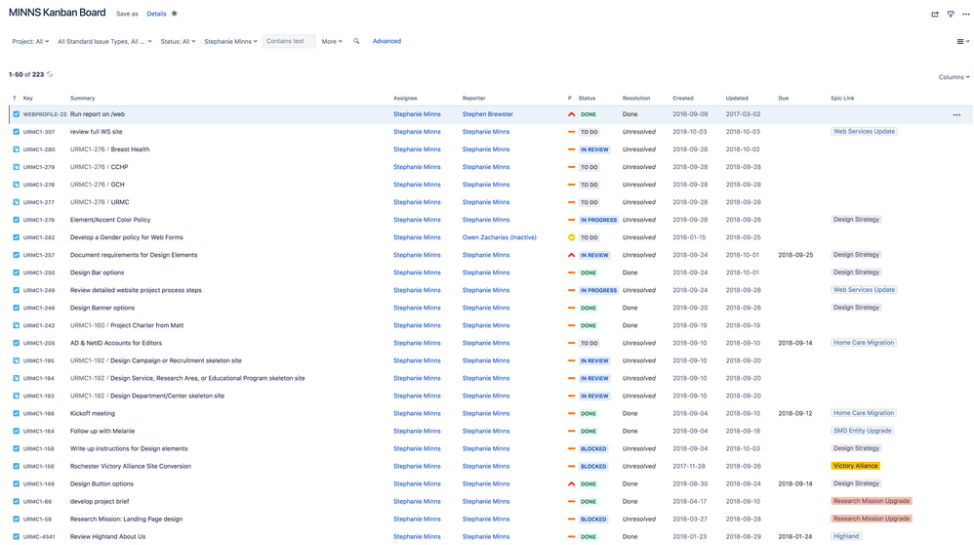Click subtask icon for URMC1-242
Image resolution: width=974 pixels, height=545 pixels.
(x=17, y=325)
